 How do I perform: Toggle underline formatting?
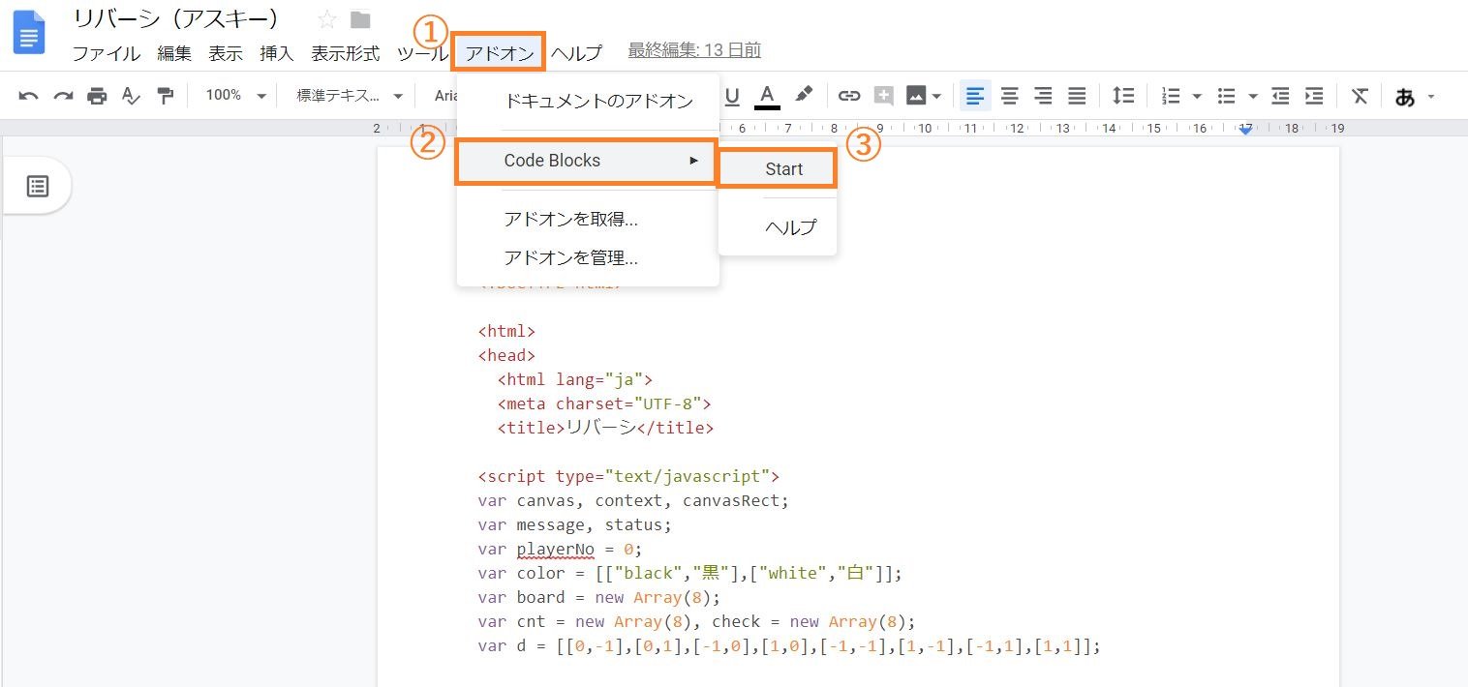click(732, 96)
